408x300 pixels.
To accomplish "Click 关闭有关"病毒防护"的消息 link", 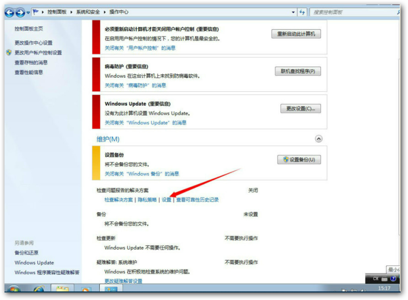I will point(135,85).
